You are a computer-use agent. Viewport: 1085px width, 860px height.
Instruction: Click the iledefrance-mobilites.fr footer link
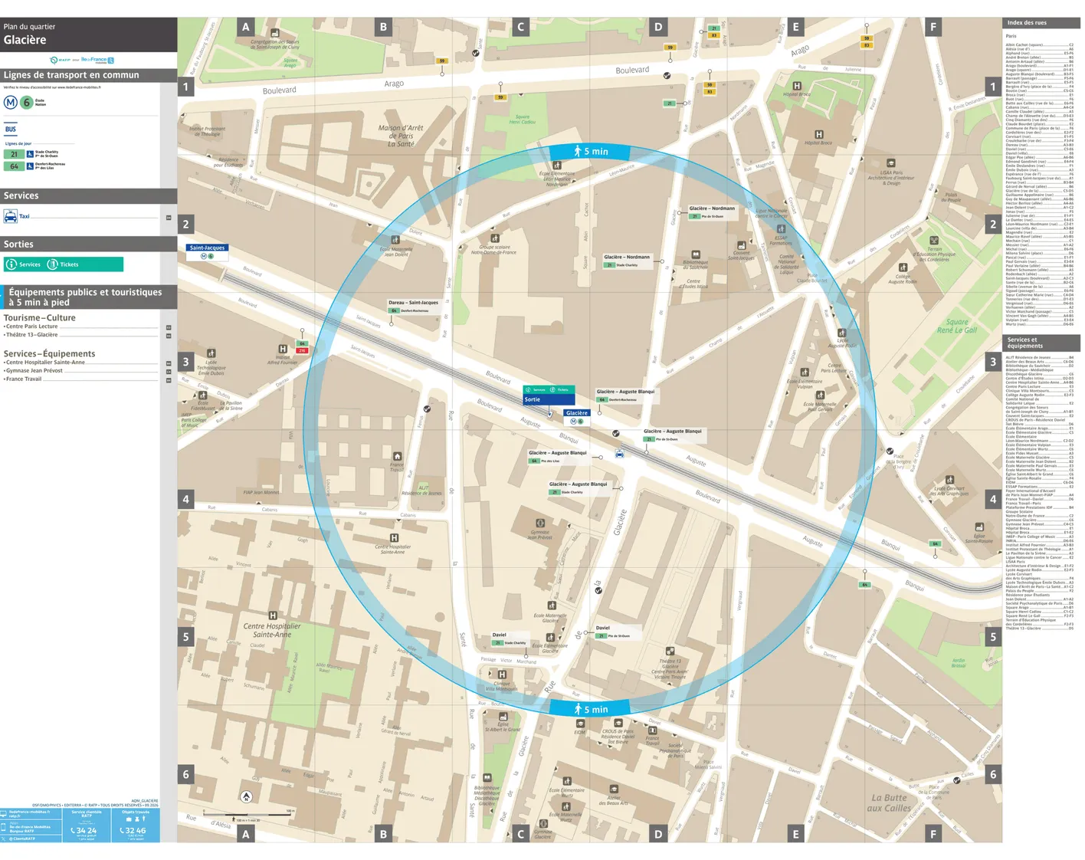coord(29,812)
